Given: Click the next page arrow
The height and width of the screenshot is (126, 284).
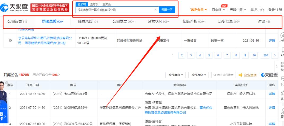Looking at the screenshot, I should point(275,55).
